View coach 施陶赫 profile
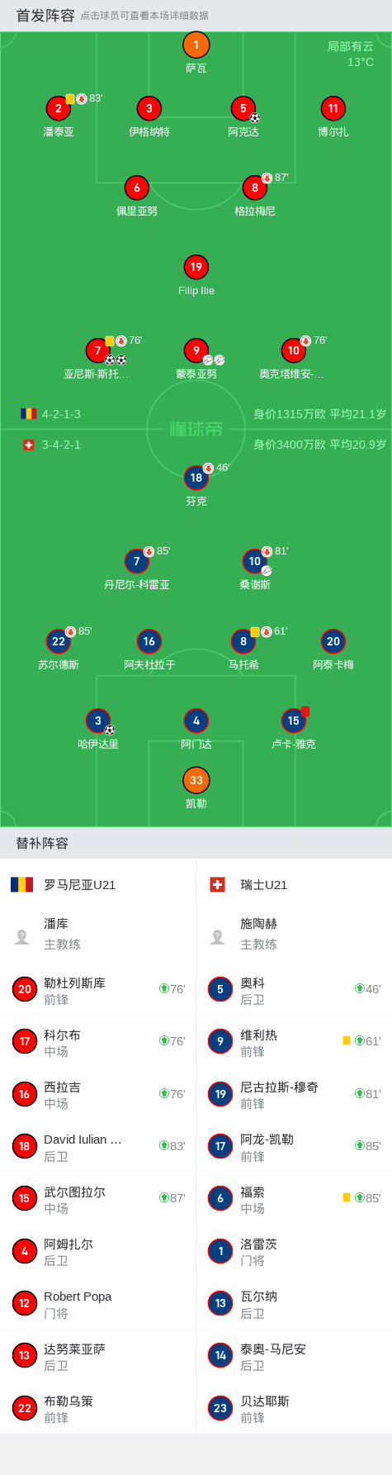 (x=294, y=934)
